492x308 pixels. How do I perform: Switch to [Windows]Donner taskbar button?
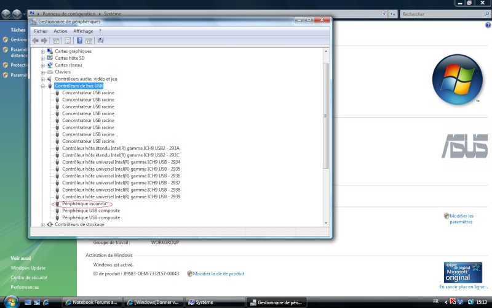tap(153, 302)
